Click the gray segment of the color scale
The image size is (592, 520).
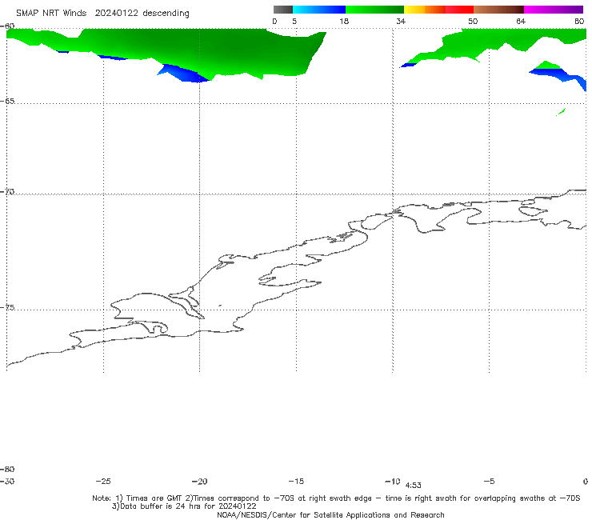click(283, 10)
